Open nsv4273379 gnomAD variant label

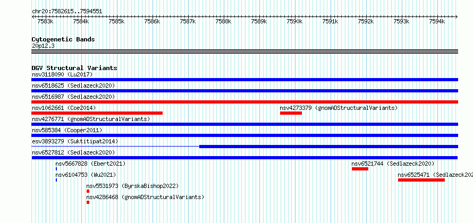pyautogui.click(x=339, y=108)
